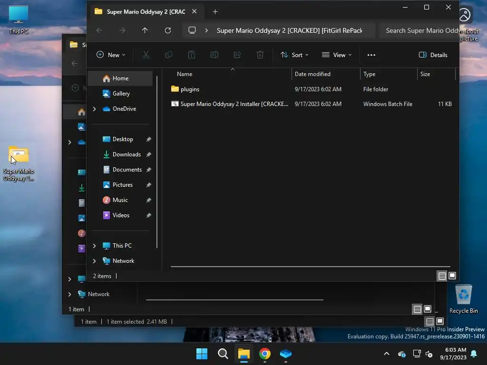Viewport: 487px width, 365px height.
Task: Expand the OneDrive tree node
Action: click(95, 109)
